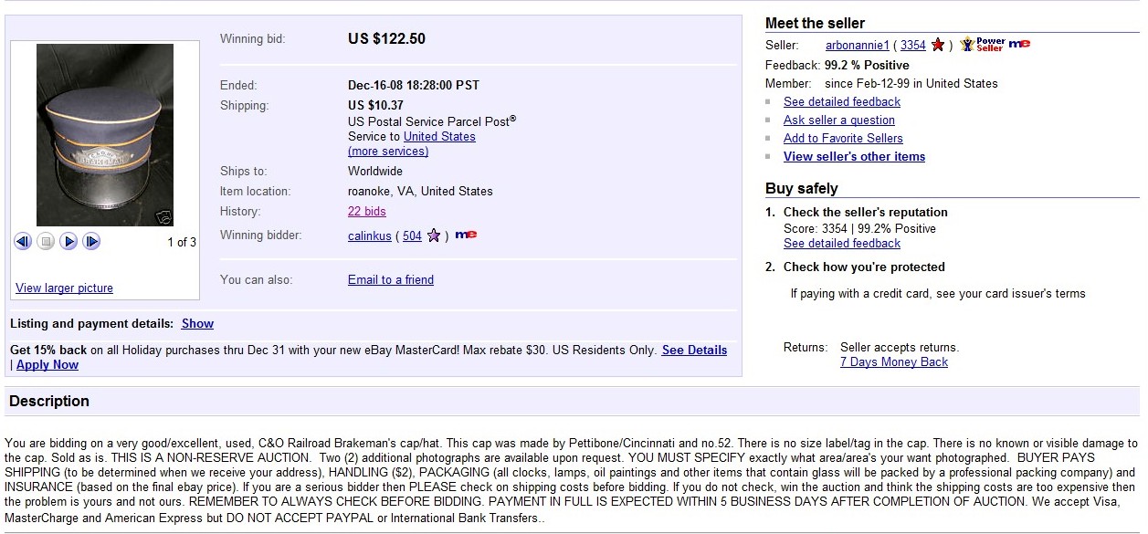Open seller's 'me' page icon
Viewport: 1148px width, 534px height.
point(1019,44)
